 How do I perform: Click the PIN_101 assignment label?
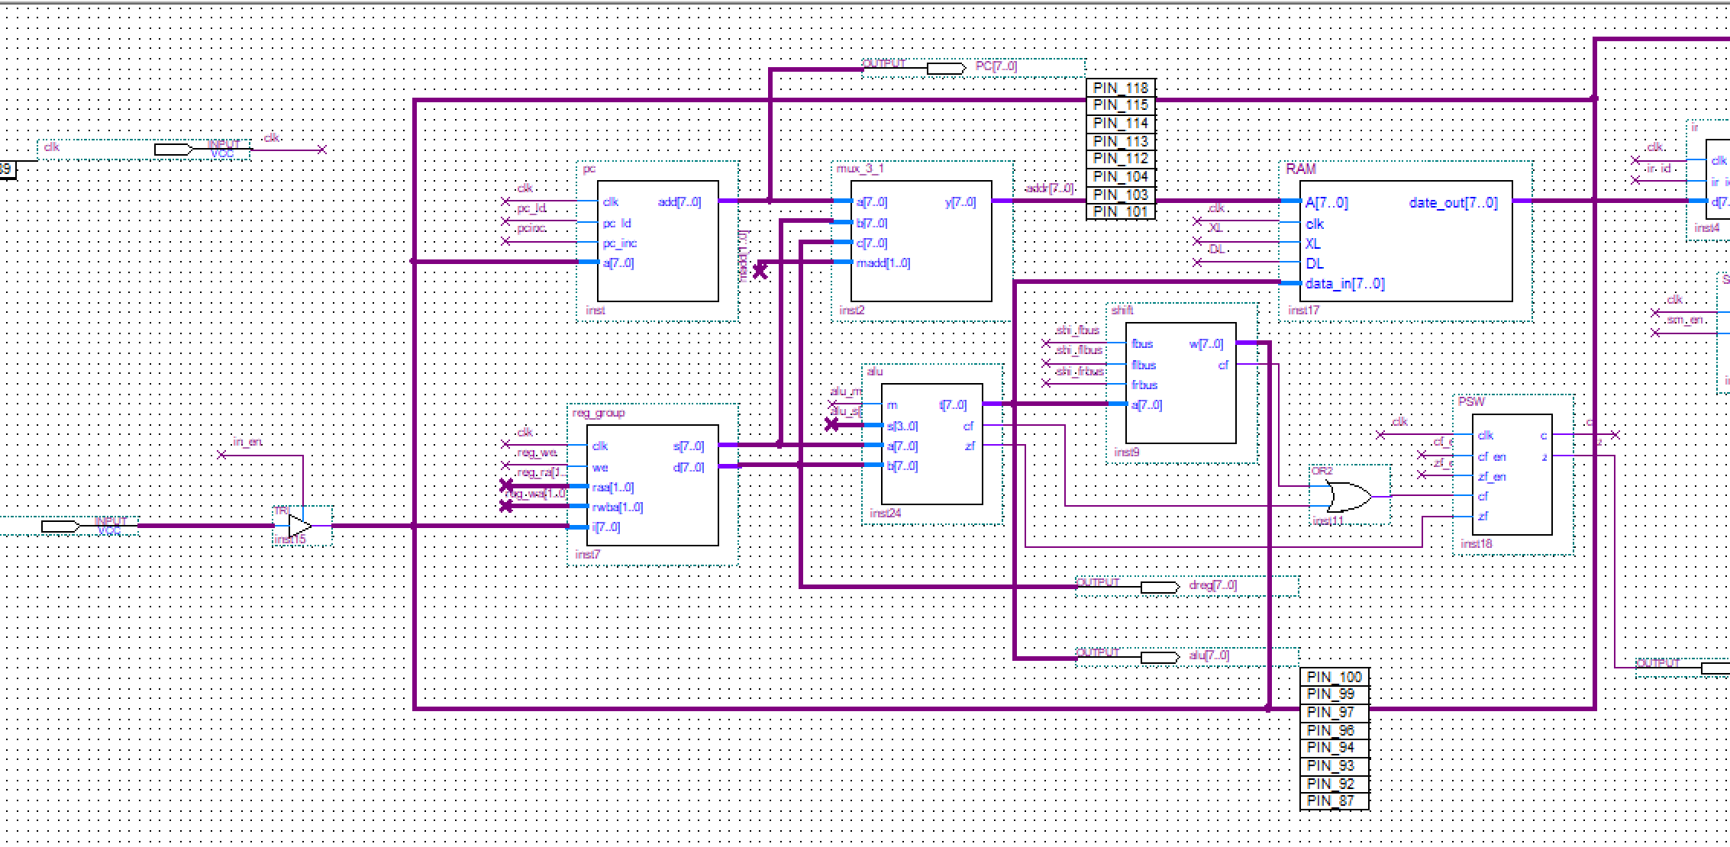[x=1120, y=211]
